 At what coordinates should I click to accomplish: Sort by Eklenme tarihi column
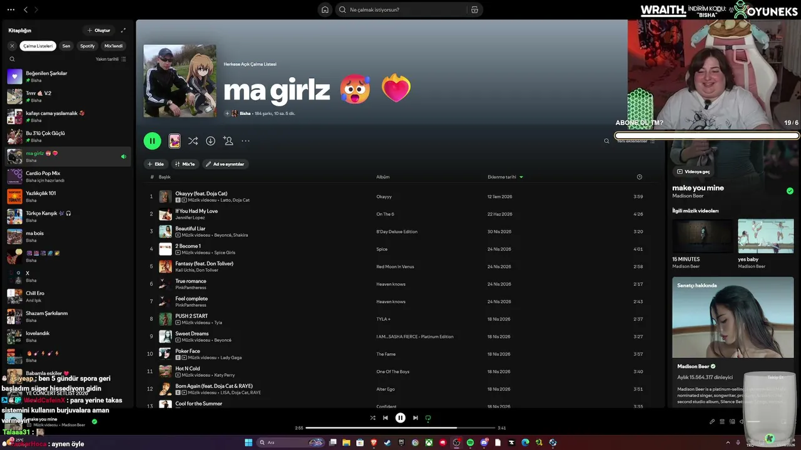click(x=505, y=177)
